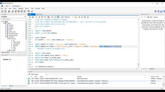Open the Server menu
The height and width of the screenshot is (92, 165).
27,8
